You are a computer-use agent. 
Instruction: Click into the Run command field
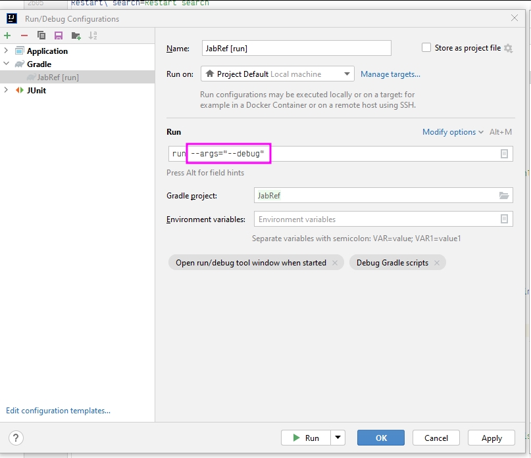340,154
